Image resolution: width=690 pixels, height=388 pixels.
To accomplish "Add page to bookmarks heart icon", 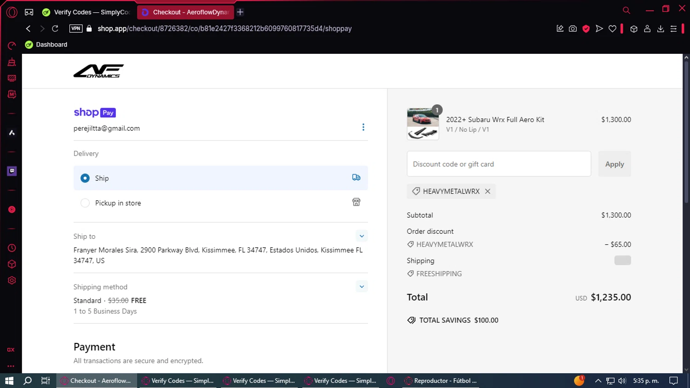I will (x=612, y=29).
